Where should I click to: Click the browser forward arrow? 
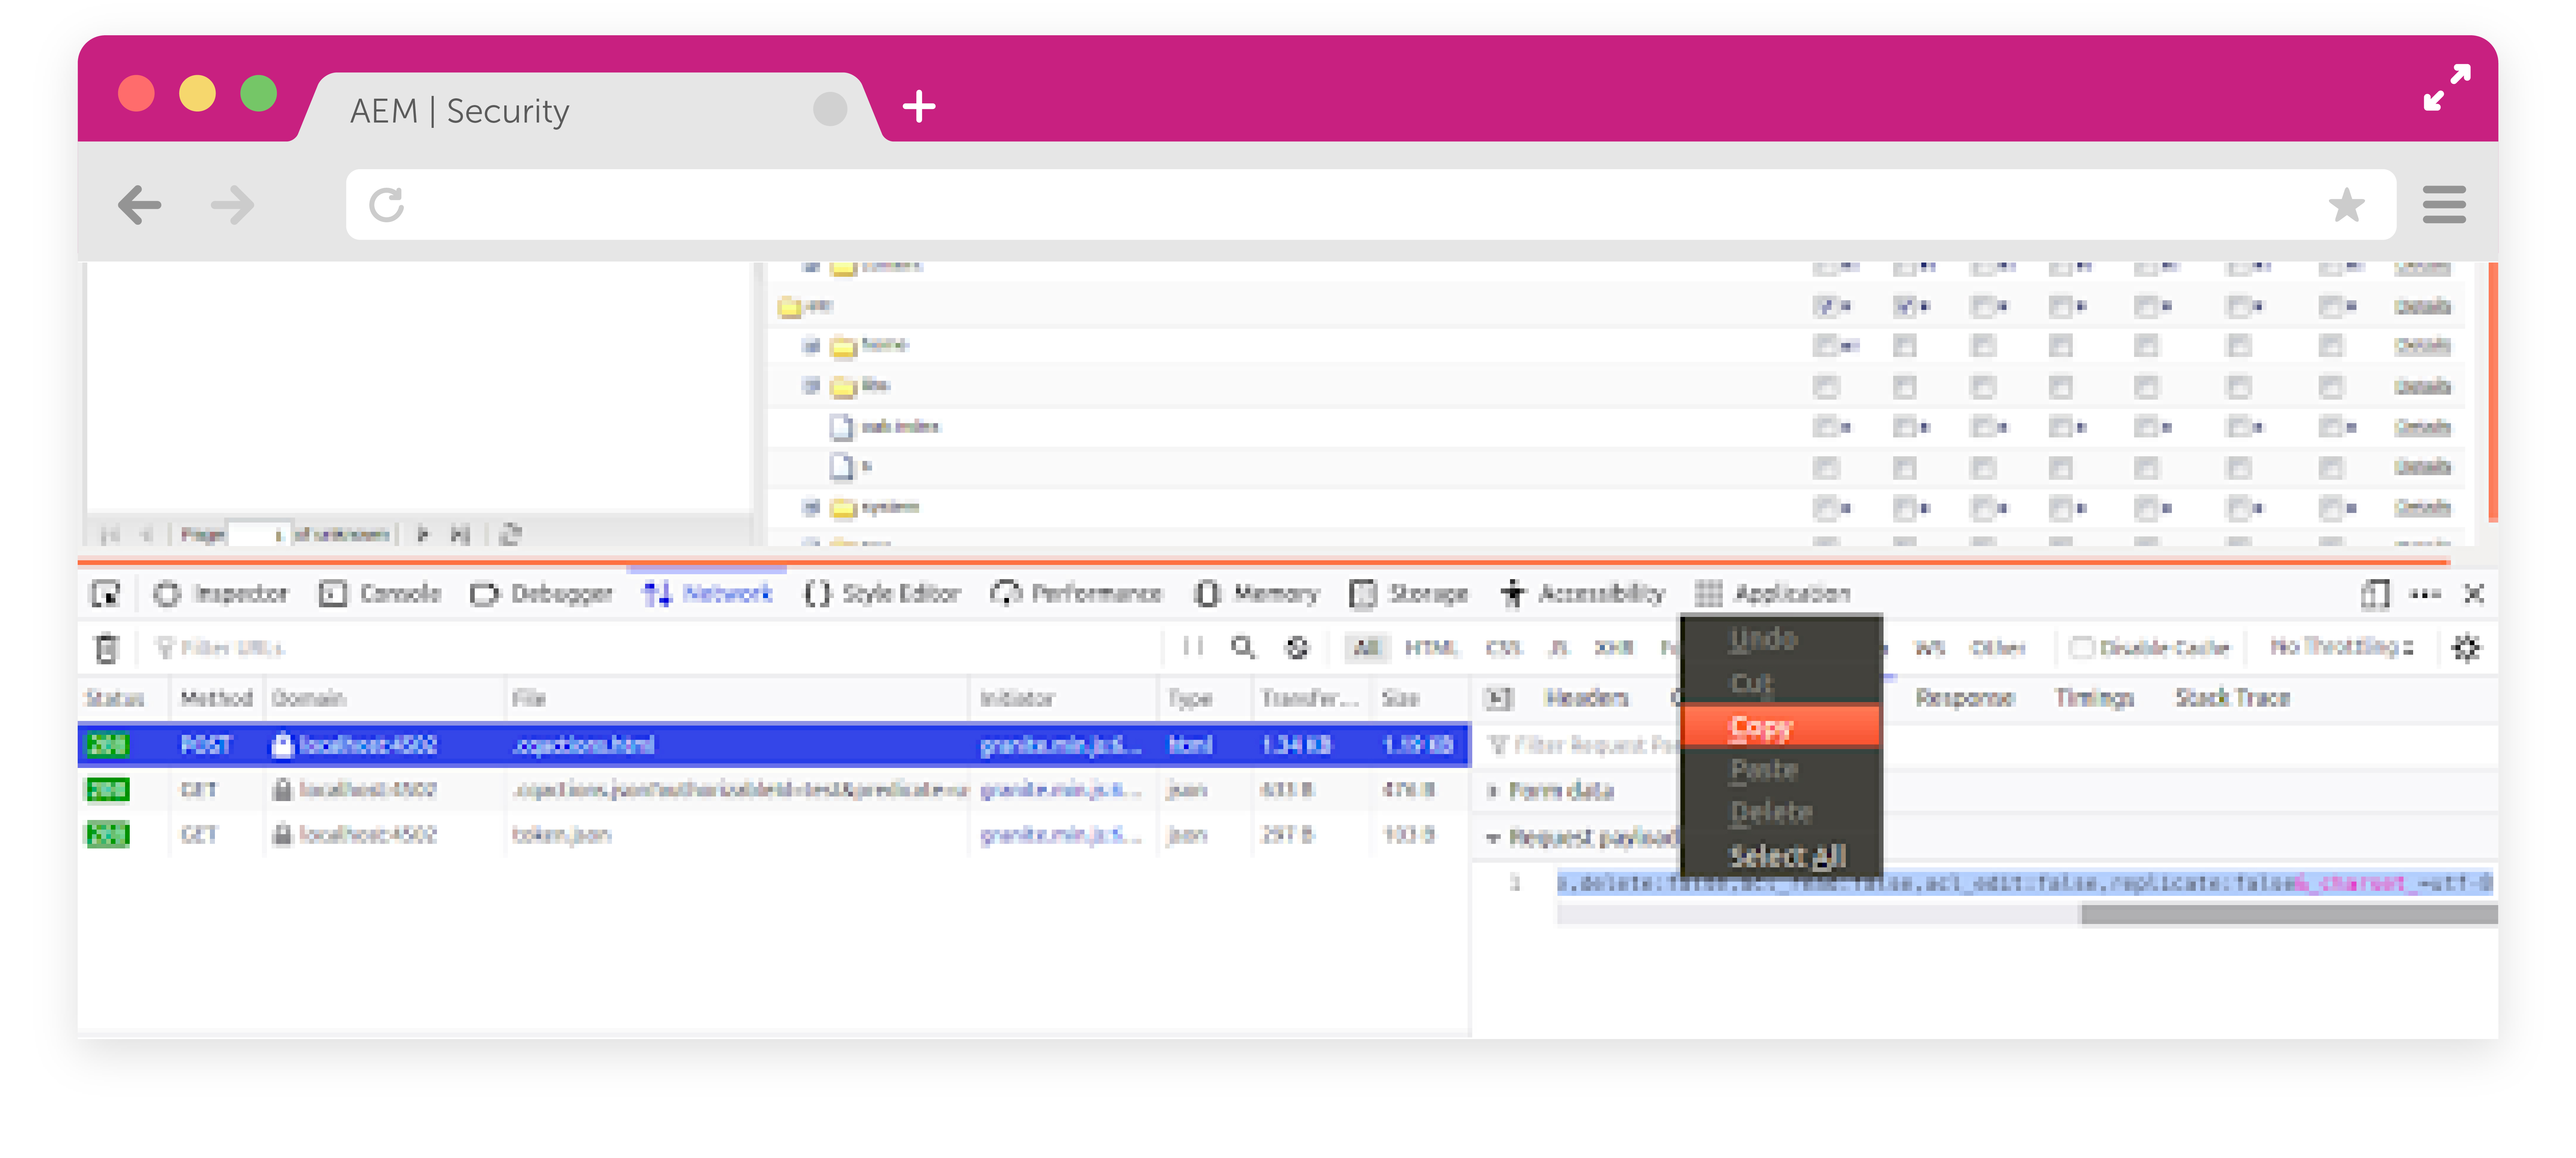click(233, 205)
